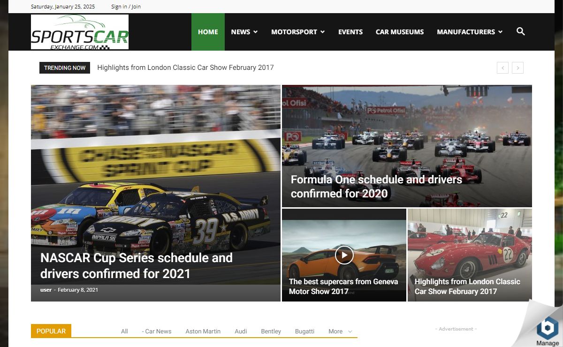Viewport: 563px width, 347px height.
Task: Click the February 8, 2021 post date
Action: pyautogui.click(x=78, y=290)
